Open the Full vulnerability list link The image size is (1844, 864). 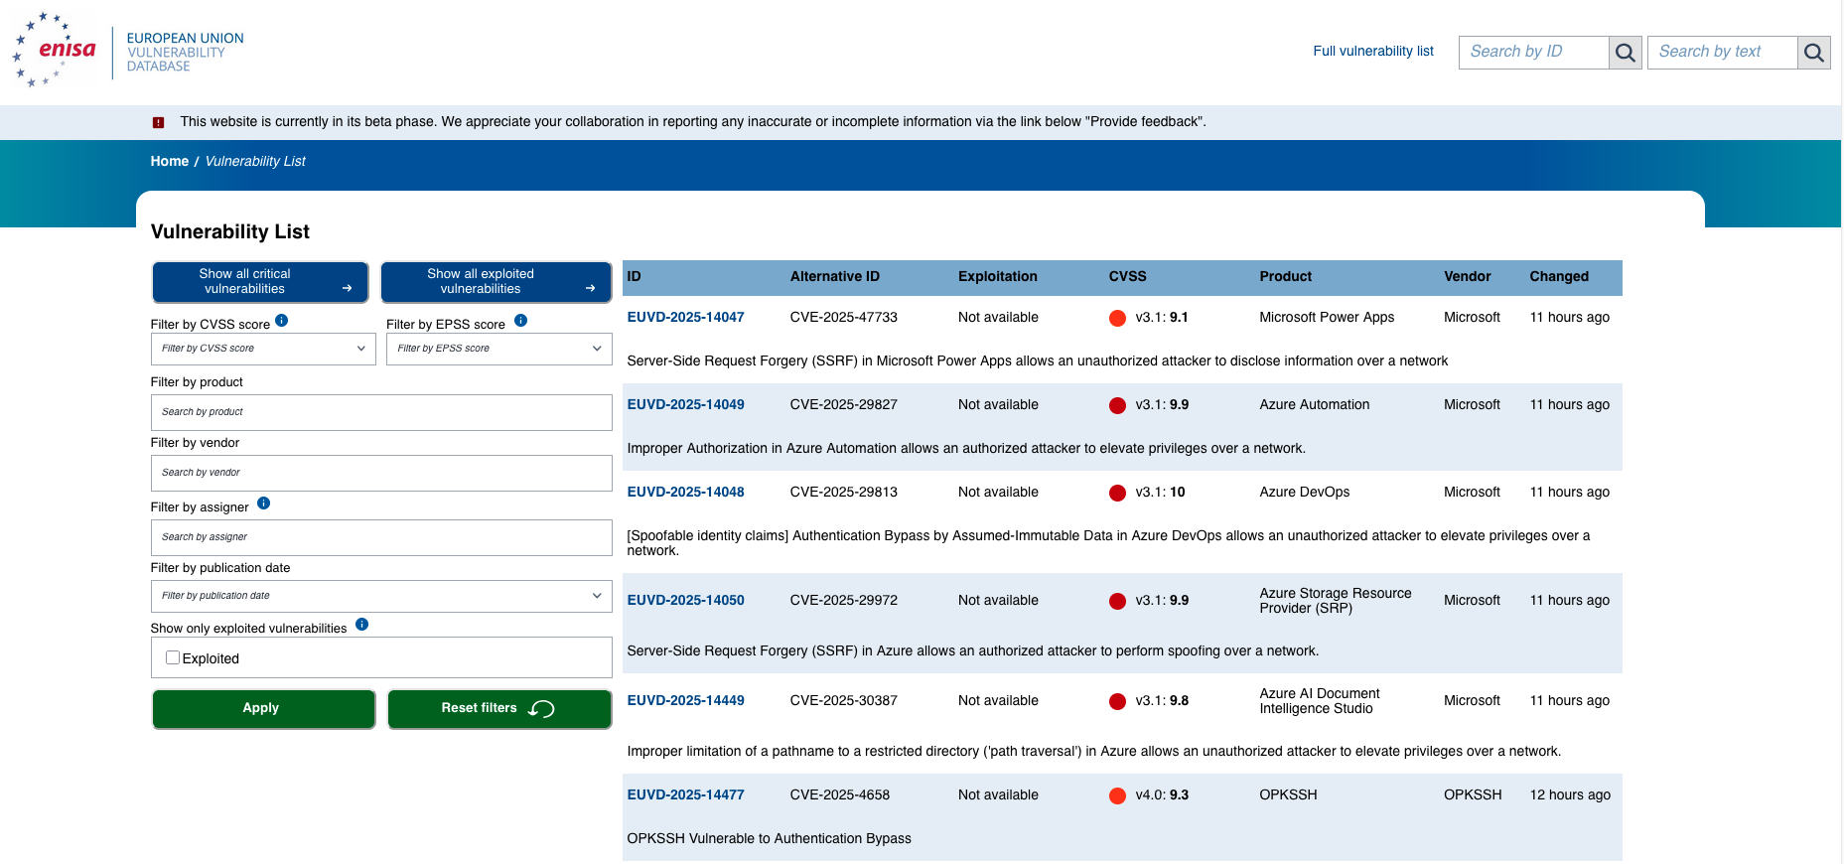[x=1373, y=52]
